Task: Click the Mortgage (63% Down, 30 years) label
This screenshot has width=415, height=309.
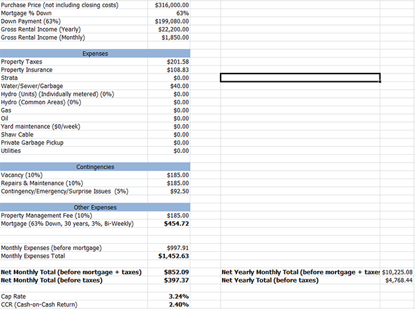Action: (x=67, y=224)
